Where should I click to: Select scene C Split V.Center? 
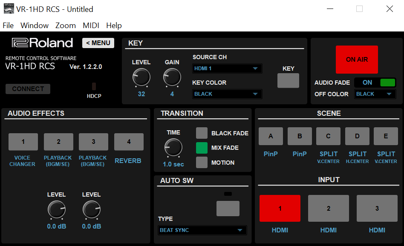[x=328, y=136]
